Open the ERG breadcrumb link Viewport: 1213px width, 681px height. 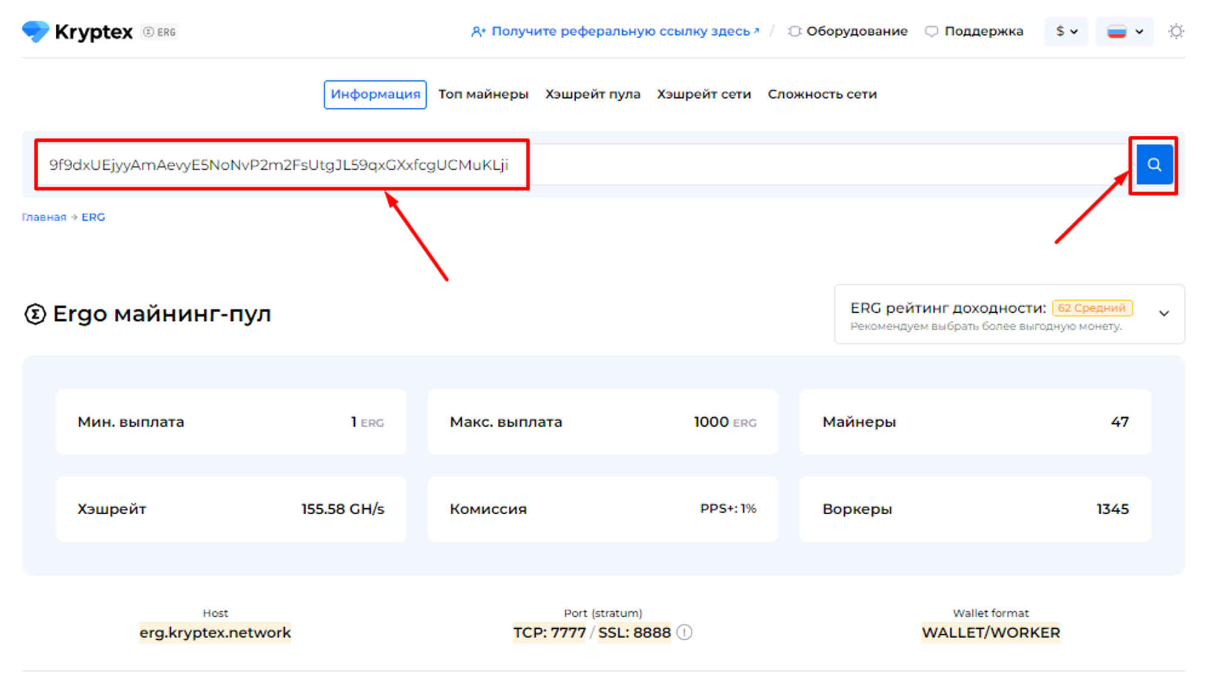tap(93, 217)
